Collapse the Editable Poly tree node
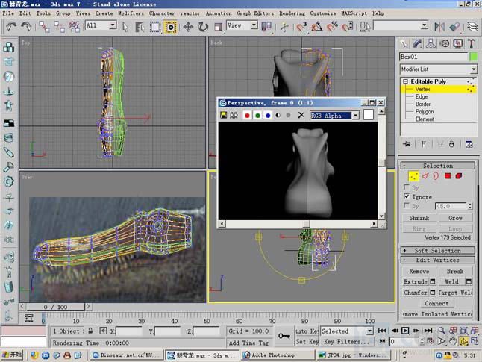This screenshot has height=362, width=482. click(405, 81)
